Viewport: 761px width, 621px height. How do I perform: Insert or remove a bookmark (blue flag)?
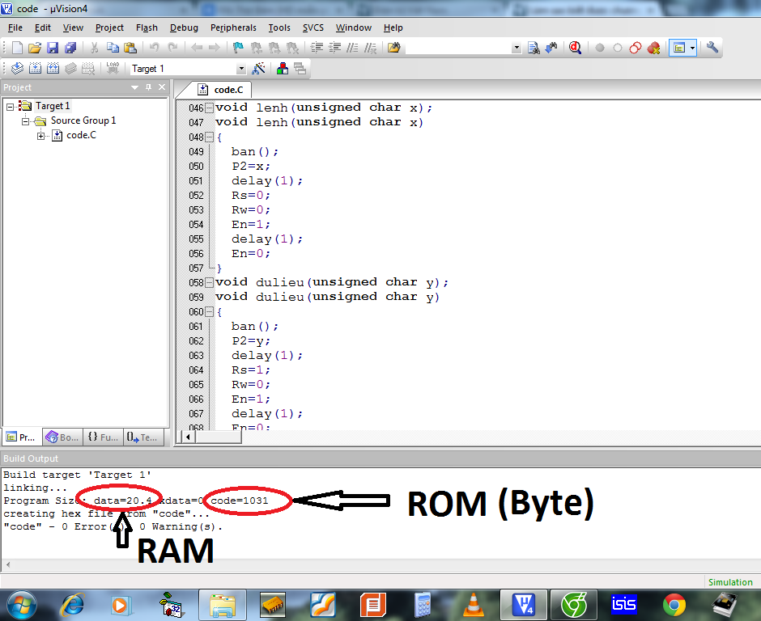(238, 48)
